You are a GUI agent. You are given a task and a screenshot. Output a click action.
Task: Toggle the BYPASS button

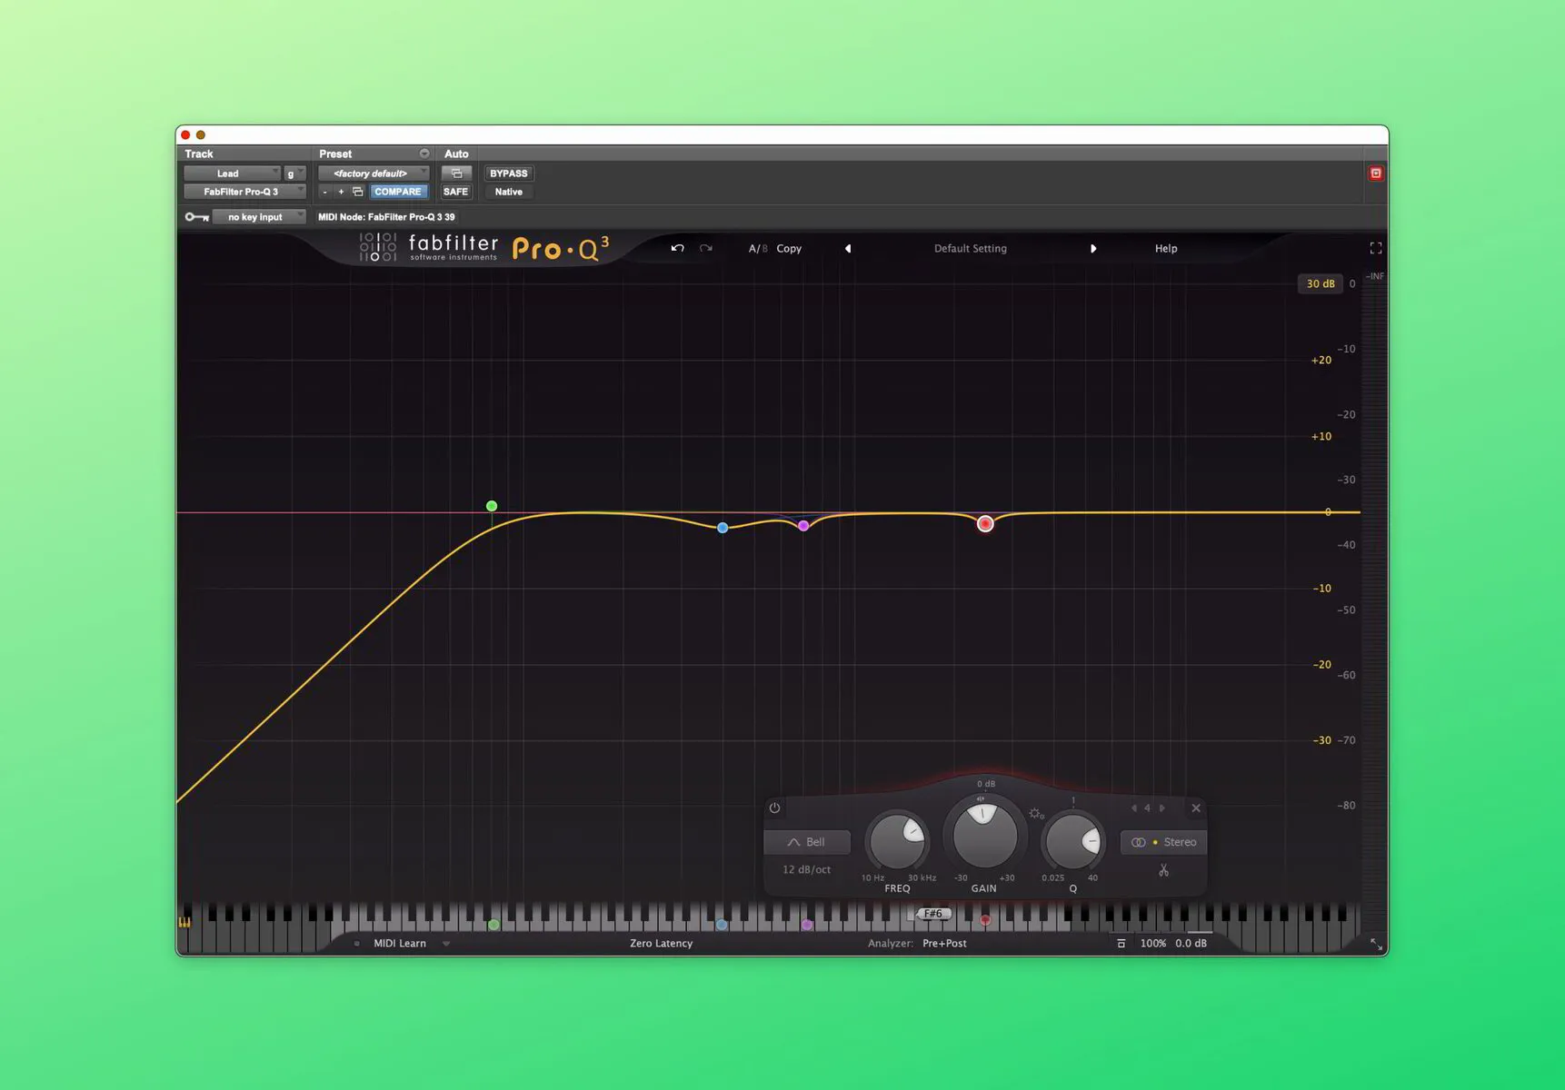point(508,173)
